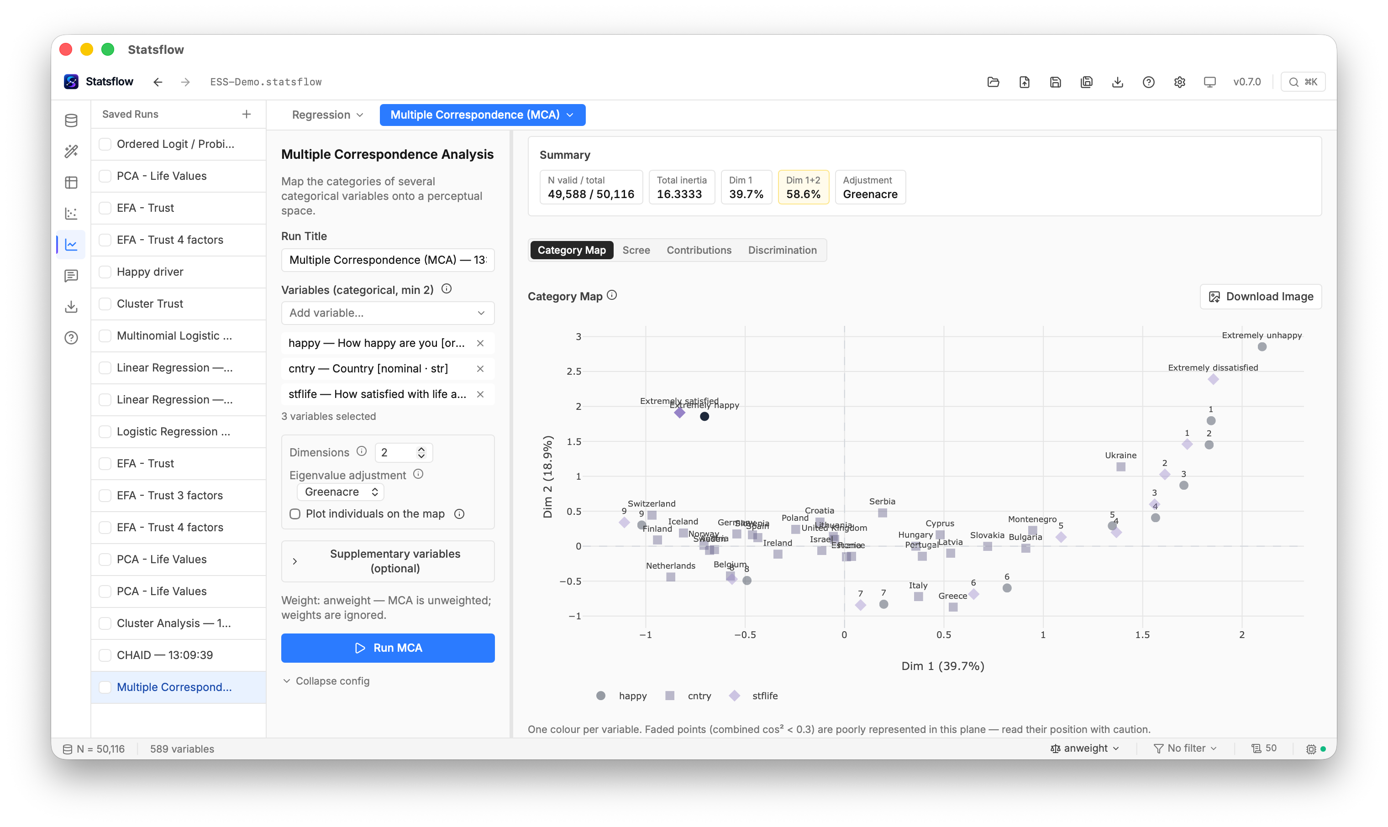Click the top toolbar download icon
Image resolution: width=1388 pixels, height=827 pixels.
coord(1118,82)
